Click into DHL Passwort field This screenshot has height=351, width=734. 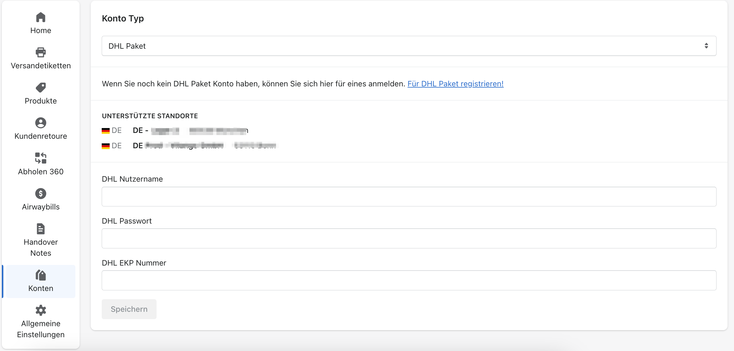pyautogui.click(x=409, y=238)
